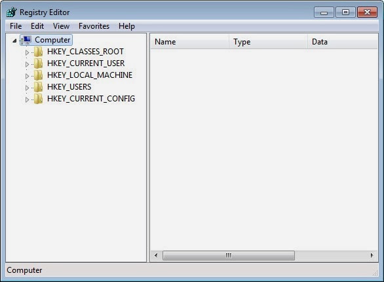Minimize the Registry Editor window

(324, 12)
